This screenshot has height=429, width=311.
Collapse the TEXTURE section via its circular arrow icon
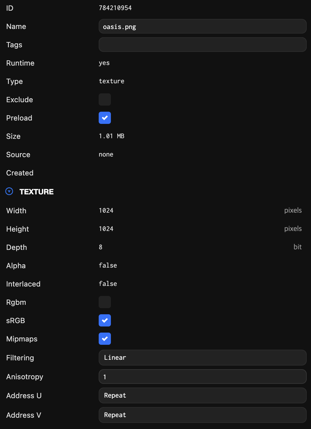(9, 191)
